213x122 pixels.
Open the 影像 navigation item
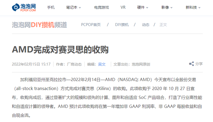165,8
